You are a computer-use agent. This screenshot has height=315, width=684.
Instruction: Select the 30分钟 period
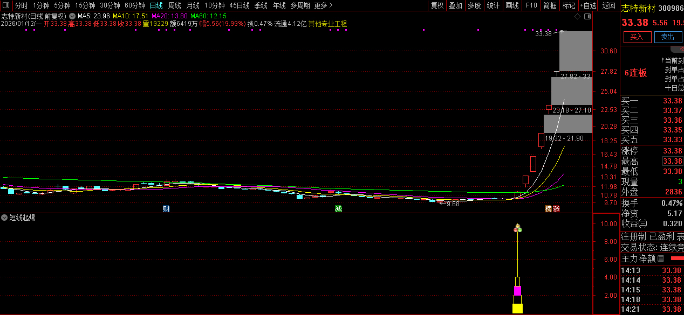(x=110, y=5)
